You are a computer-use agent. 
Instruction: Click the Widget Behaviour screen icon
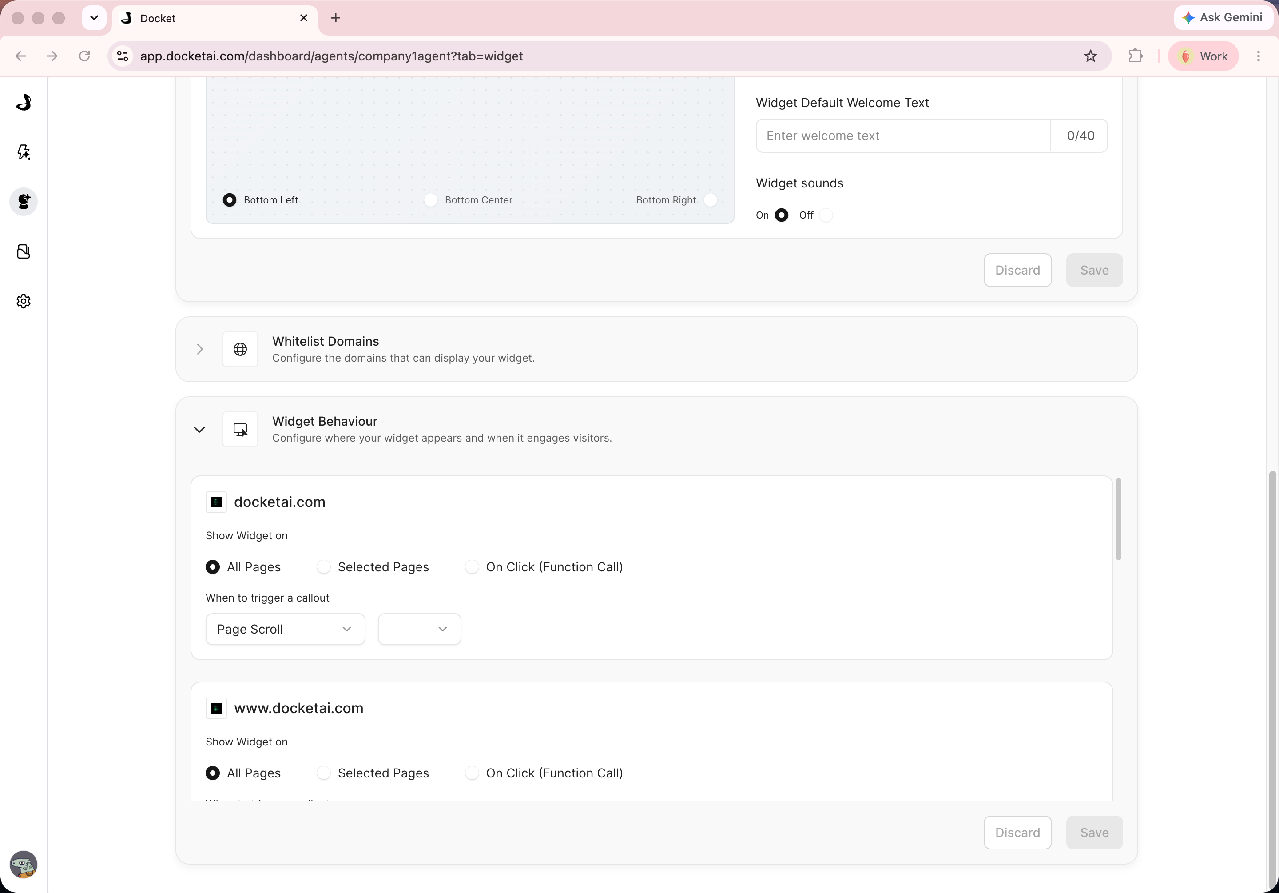[240, 429]
